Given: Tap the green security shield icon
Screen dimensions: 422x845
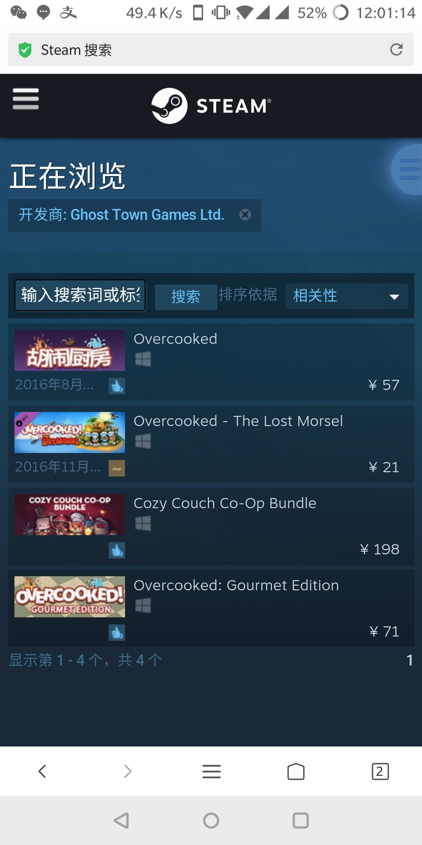Looking at the screenshot, I should [25, 50].
